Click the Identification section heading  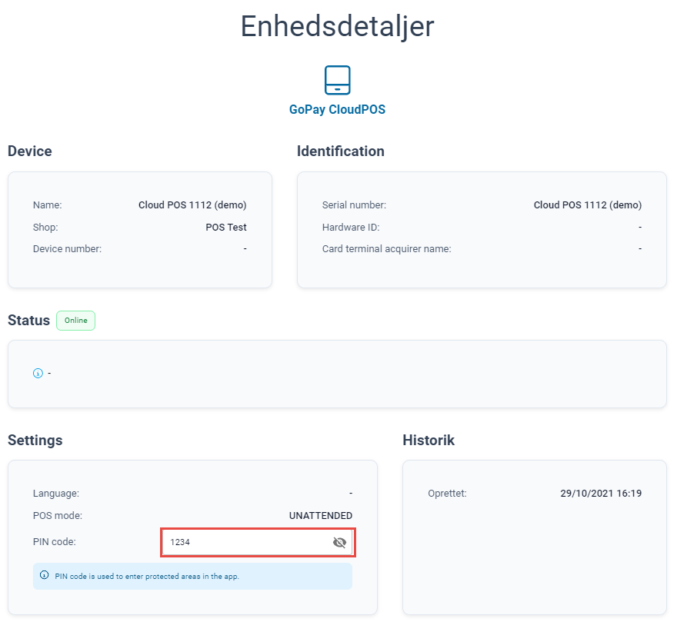[340, 151]
